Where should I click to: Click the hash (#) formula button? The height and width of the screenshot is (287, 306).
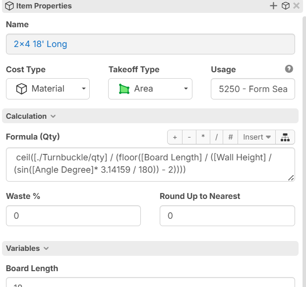(x=231, y=137)
